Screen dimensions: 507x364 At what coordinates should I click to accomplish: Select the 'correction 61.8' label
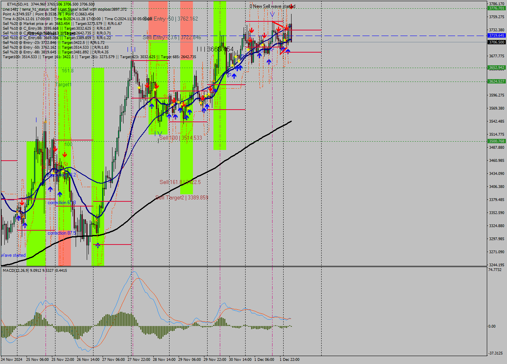[61, 203]
